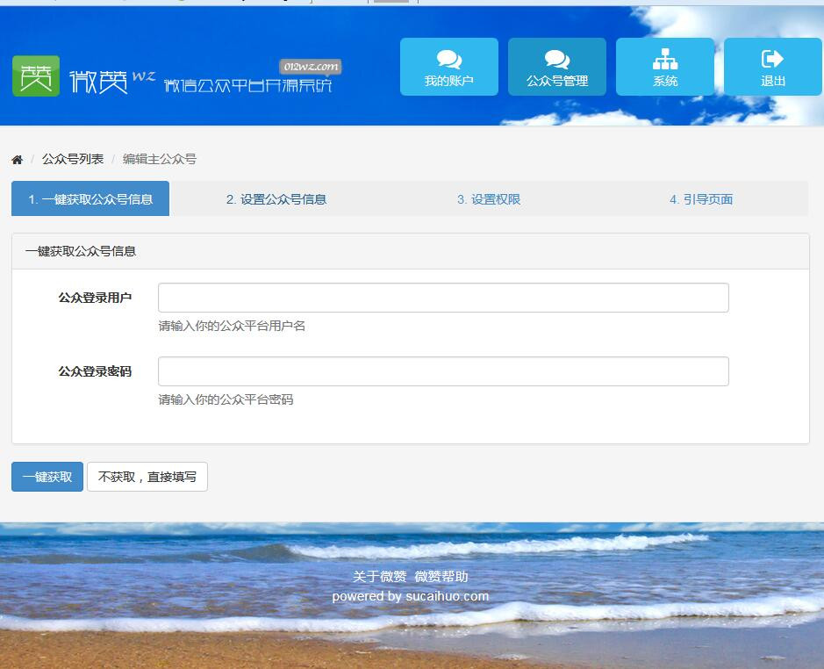Click the 不获取，直接填写 button
The image size is (824, 669).
[147, 477]
